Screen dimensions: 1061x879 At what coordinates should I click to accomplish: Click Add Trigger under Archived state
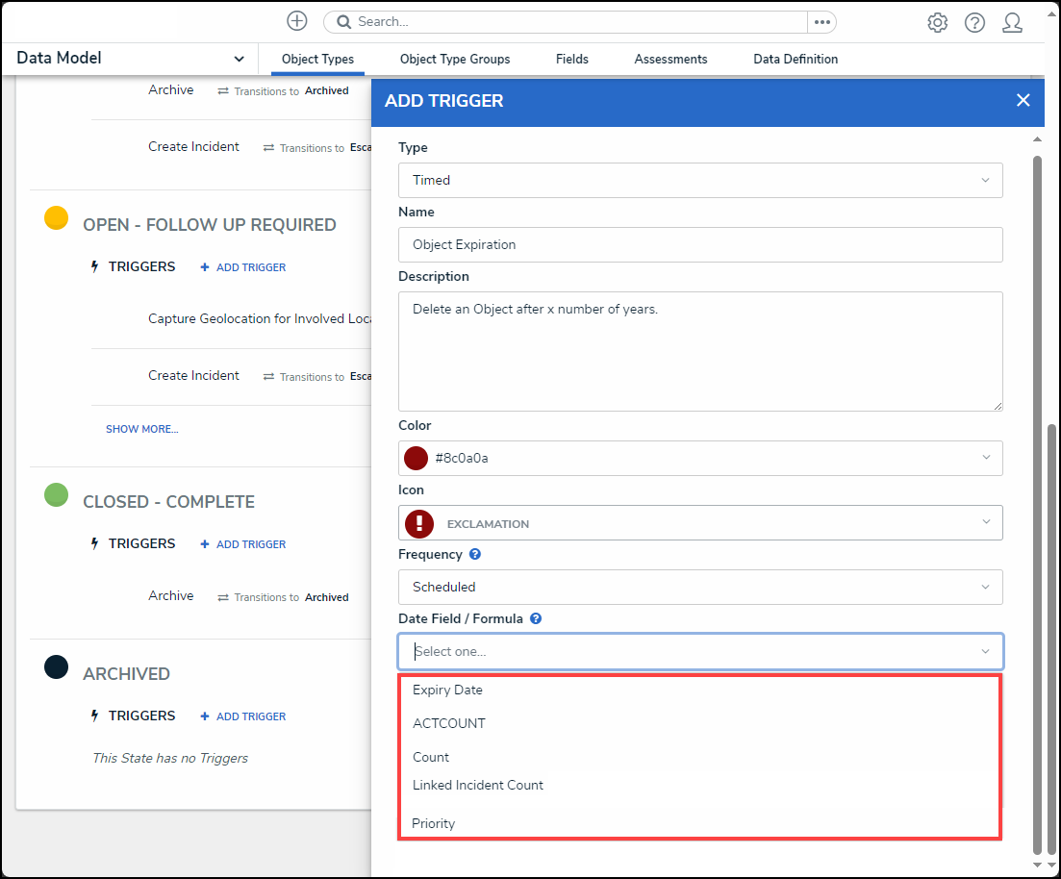coord(243,716)
